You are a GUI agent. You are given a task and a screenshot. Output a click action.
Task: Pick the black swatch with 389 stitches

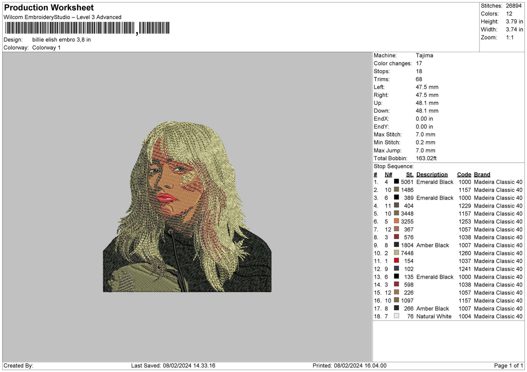pos(397,197)
